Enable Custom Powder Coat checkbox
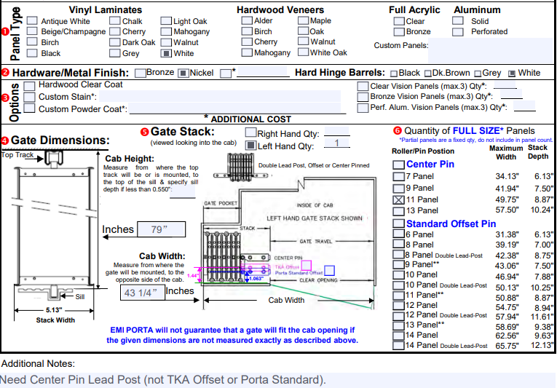This screenshot has height=388, width=557. (x=29, y=108)
